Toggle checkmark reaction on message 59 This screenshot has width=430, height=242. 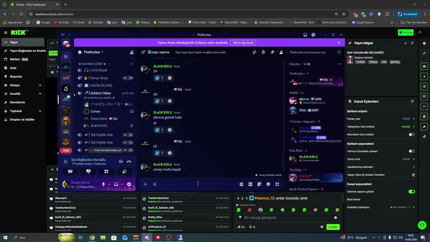tap(159, 78)
